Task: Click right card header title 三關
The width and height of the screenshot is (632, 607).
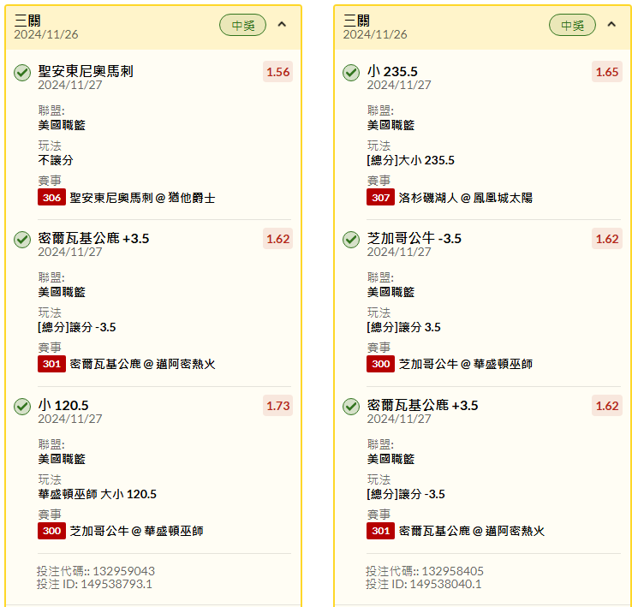Action: tap(356, 21)
